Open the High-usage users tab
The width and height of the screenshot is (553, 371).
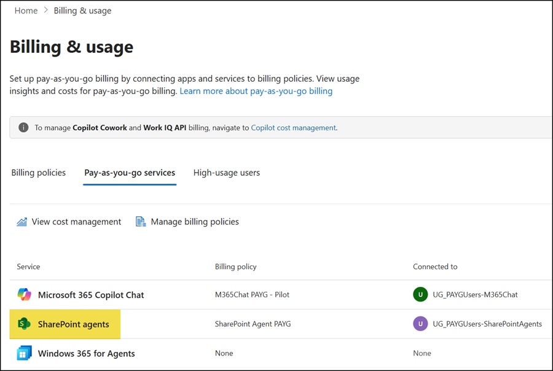[x=226, y=173]
